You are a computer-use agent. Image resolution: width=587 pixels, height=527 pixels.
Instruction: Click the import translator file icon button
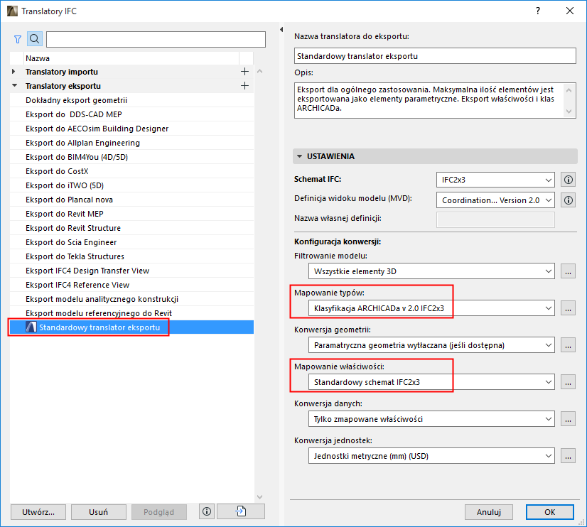click(x=241, y=511)
